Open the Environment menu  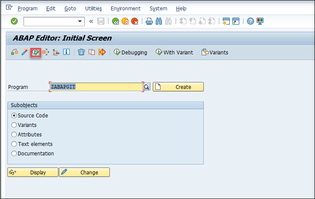126,9
